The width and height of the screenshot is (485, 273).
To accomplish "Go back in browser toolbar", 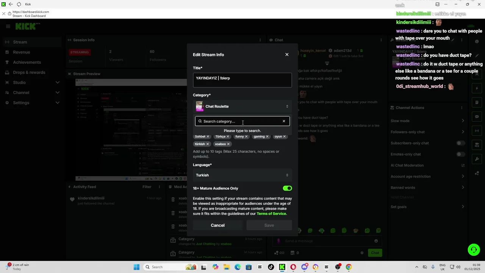I will (11, 5).
